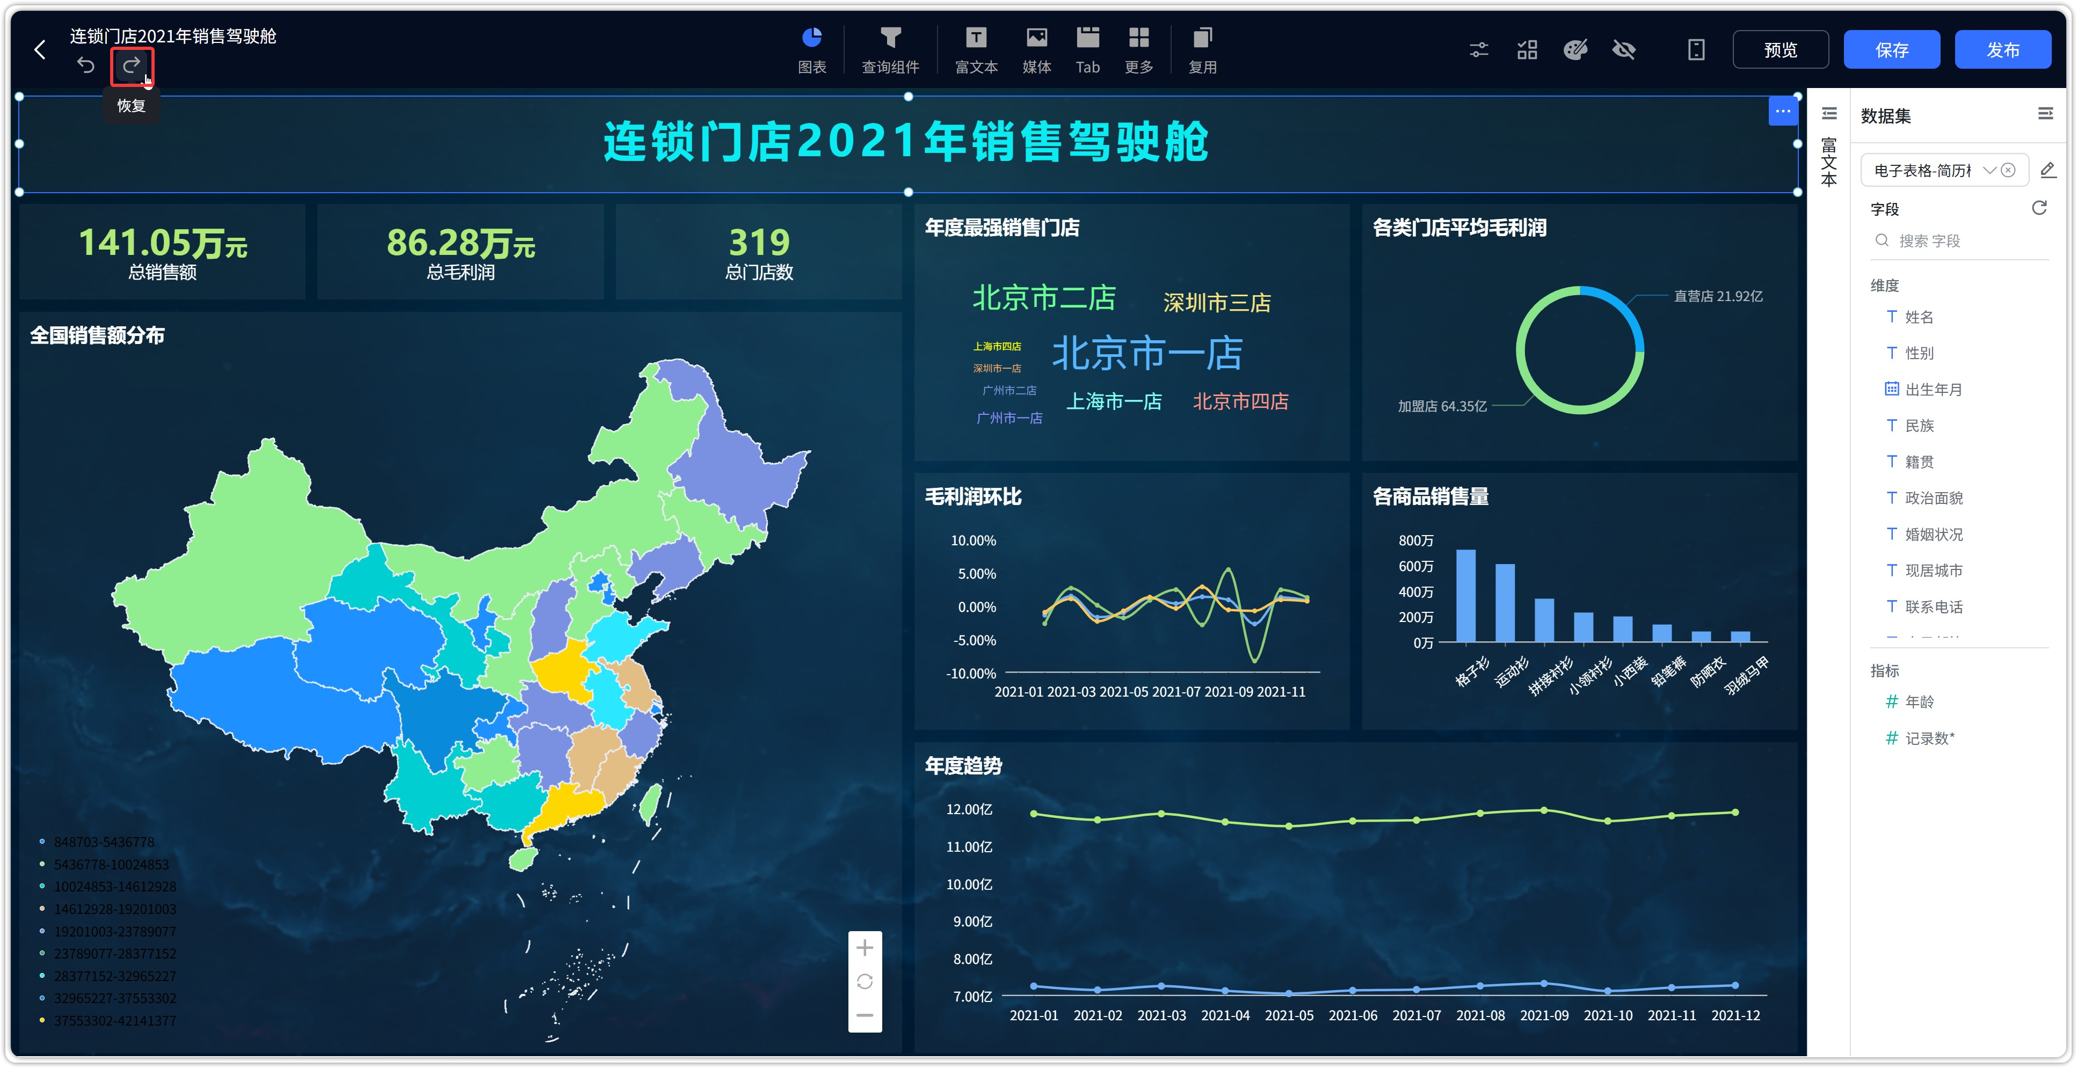
Task: Select the 现居城市 dimension field
Action: [1924, 570]
